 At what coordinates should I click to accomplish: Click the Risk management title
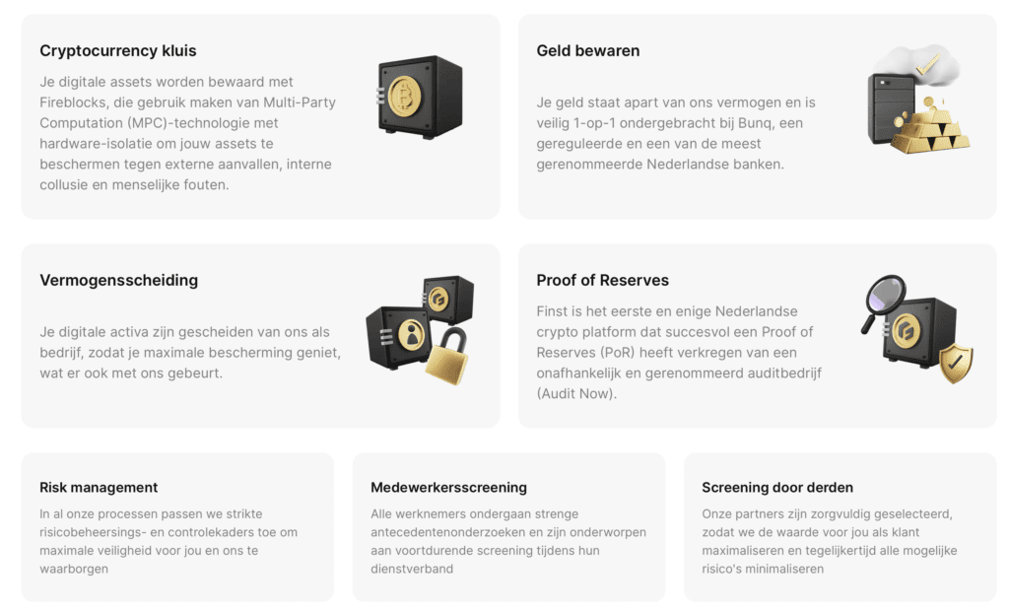(99, 488)
